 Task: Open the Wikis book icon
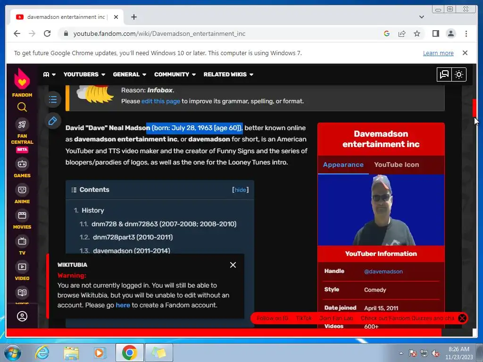pos(22,293)
